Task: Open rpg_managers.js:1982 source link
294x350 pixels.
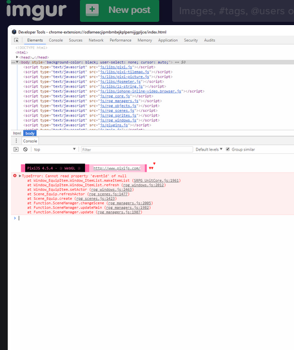Action: 127,207
